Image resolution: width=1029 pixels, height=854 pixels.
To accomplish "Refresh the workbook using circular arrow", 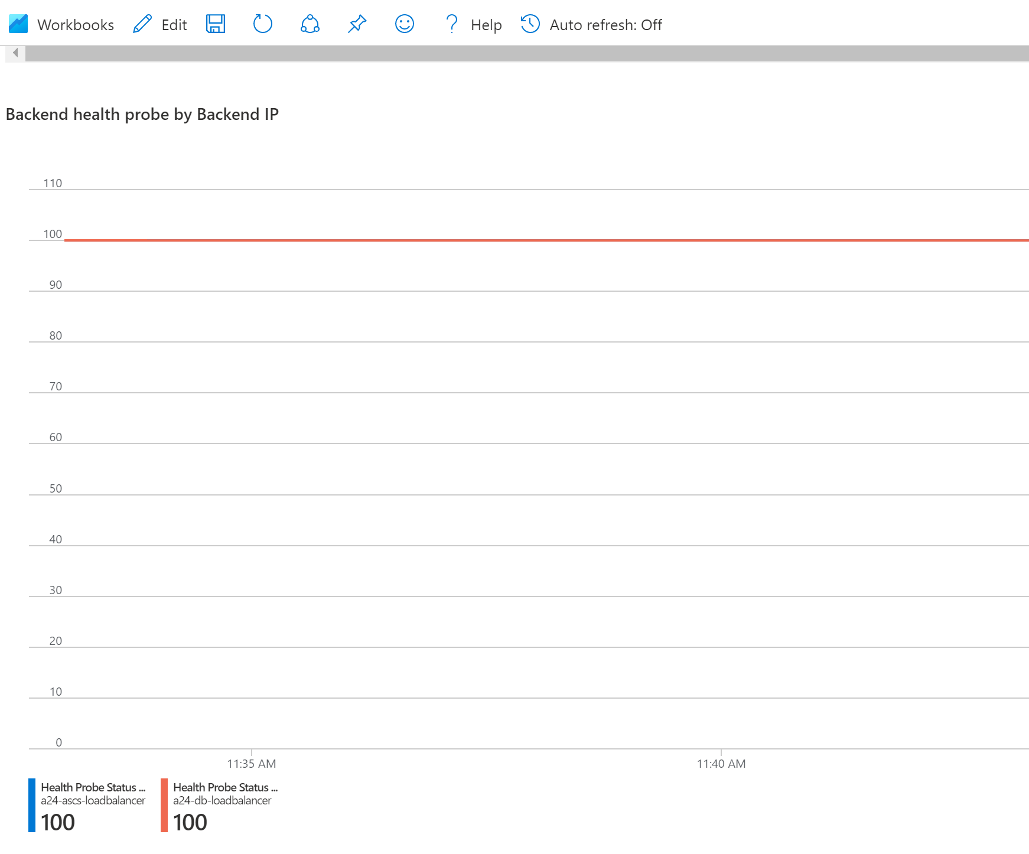I will point(263,24).
